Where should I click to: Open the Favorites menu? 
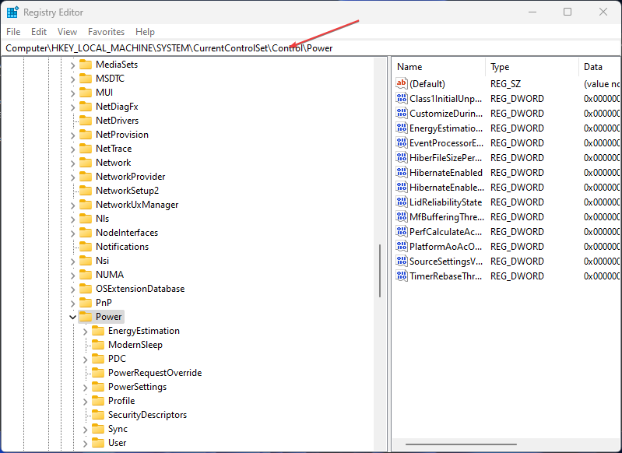106,32
